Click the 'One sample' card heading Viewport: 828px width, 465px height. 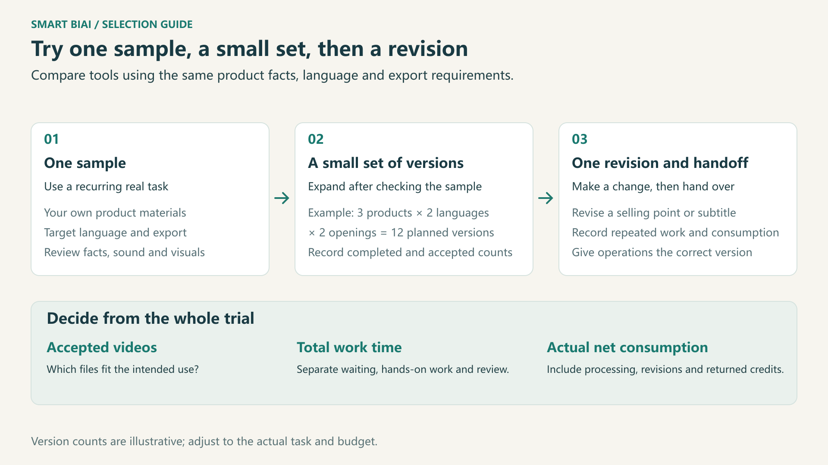(x=85, y=163)
